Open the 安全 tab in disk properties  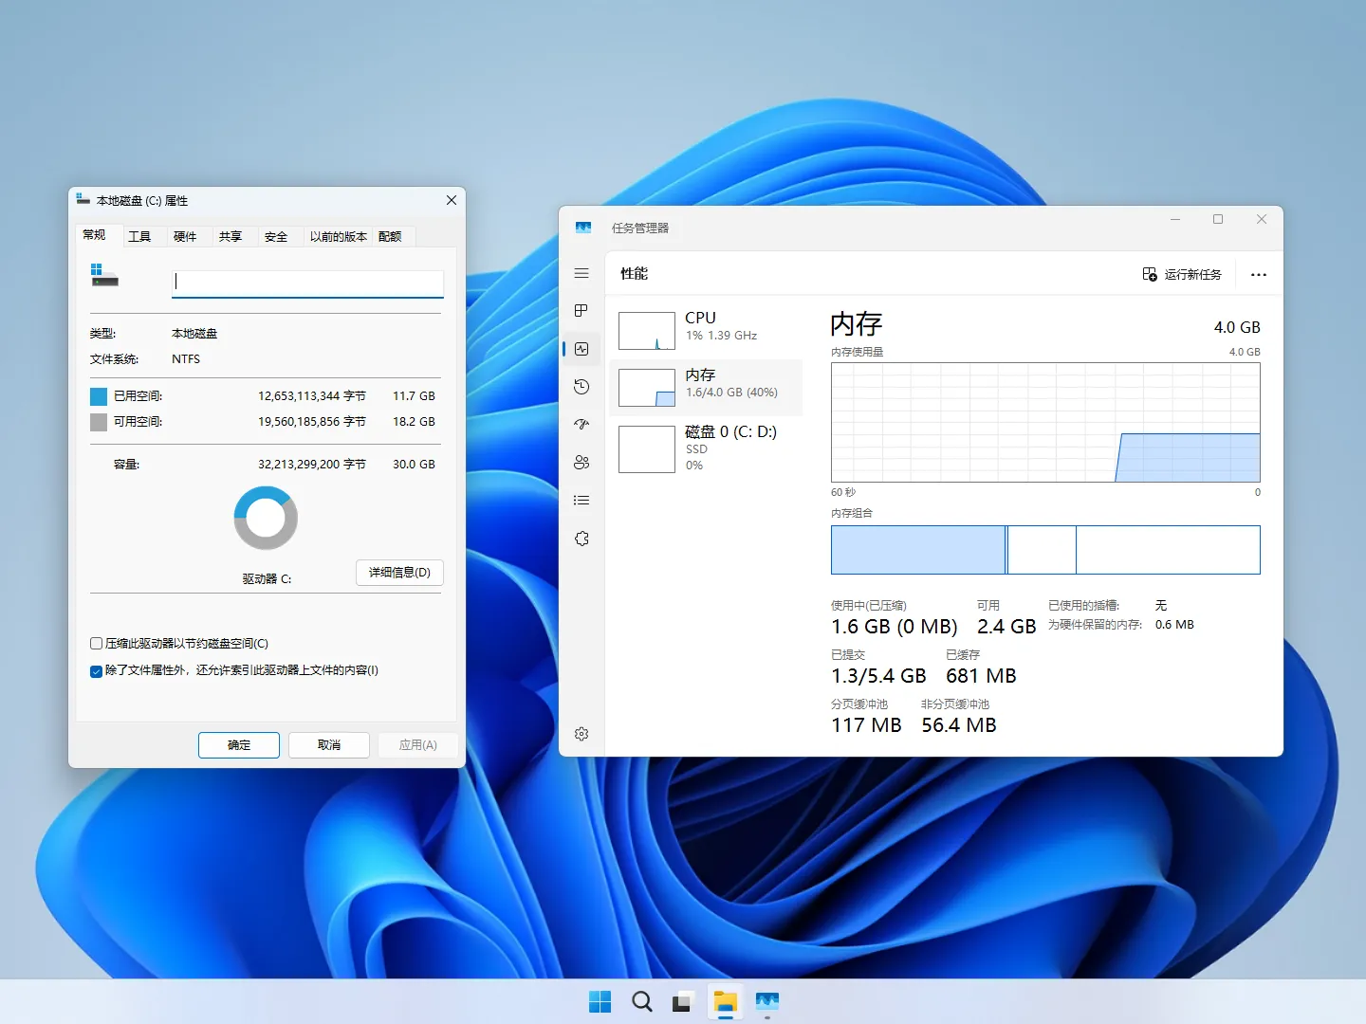[275, 236]
